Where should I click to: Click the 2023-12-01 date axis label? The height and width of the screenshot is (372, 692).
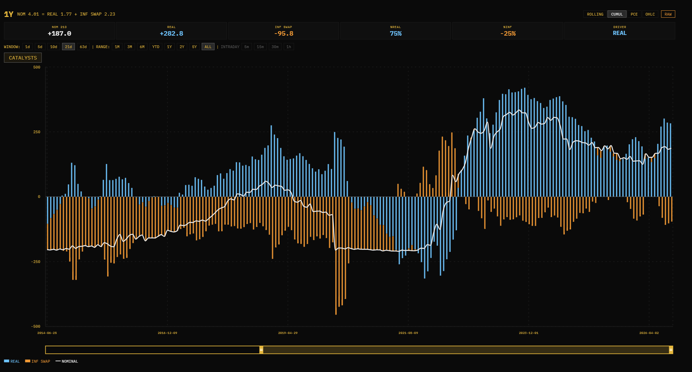528,333
